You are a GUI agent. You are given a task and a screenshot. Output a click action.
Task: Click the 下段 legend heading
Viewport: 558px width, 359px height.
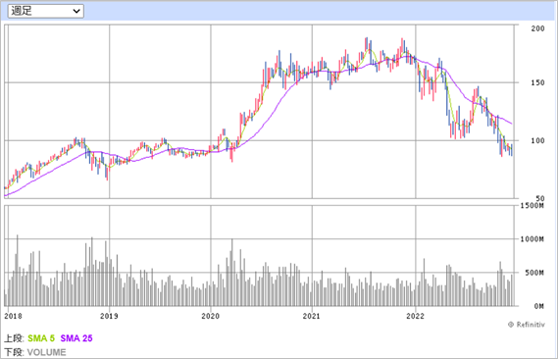click(15, 352)
